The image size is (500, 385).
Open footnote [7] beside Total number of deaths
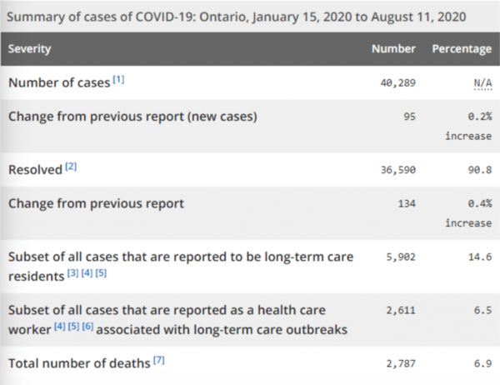coord(159,360)
